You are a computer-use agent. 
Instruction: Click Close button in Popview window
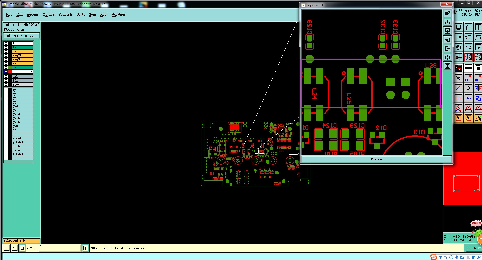(x=376, y=159)
